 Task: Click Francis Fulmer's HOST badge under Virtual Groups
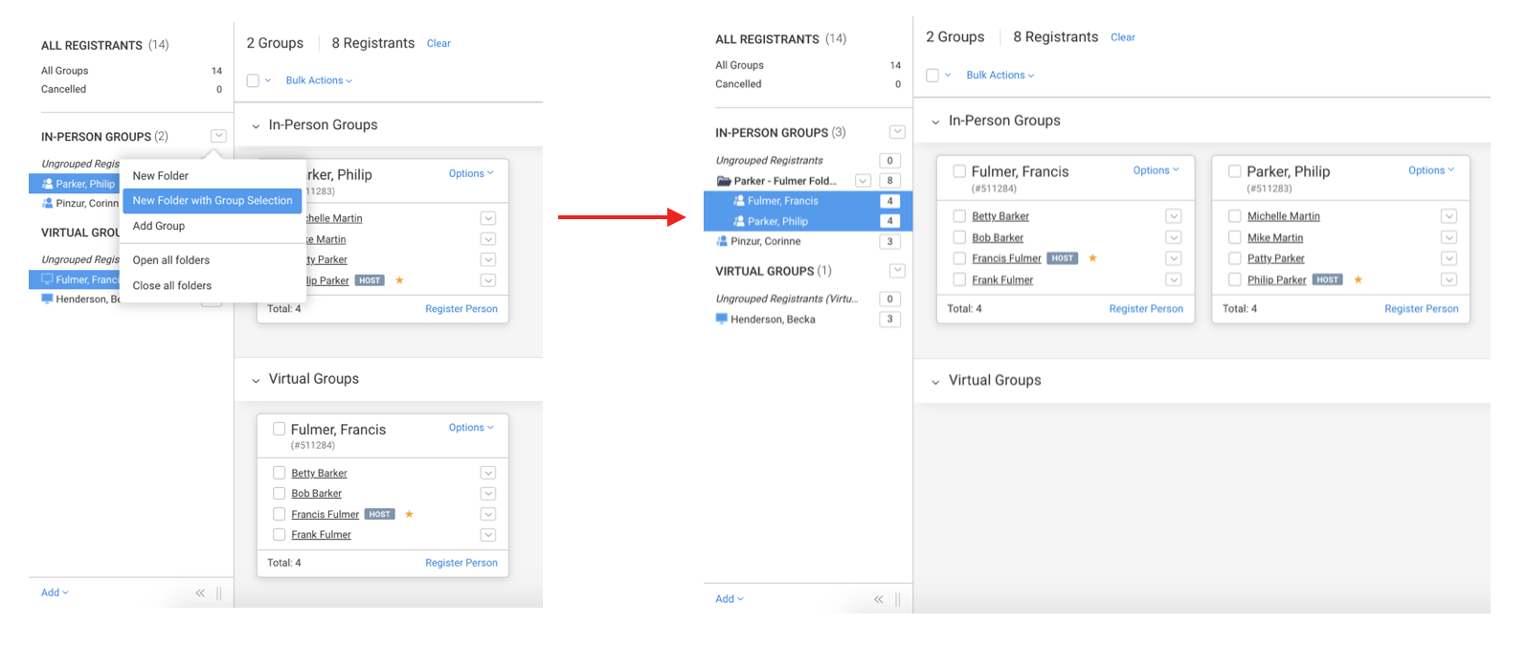pyautogui.click(x=380, y=514)
